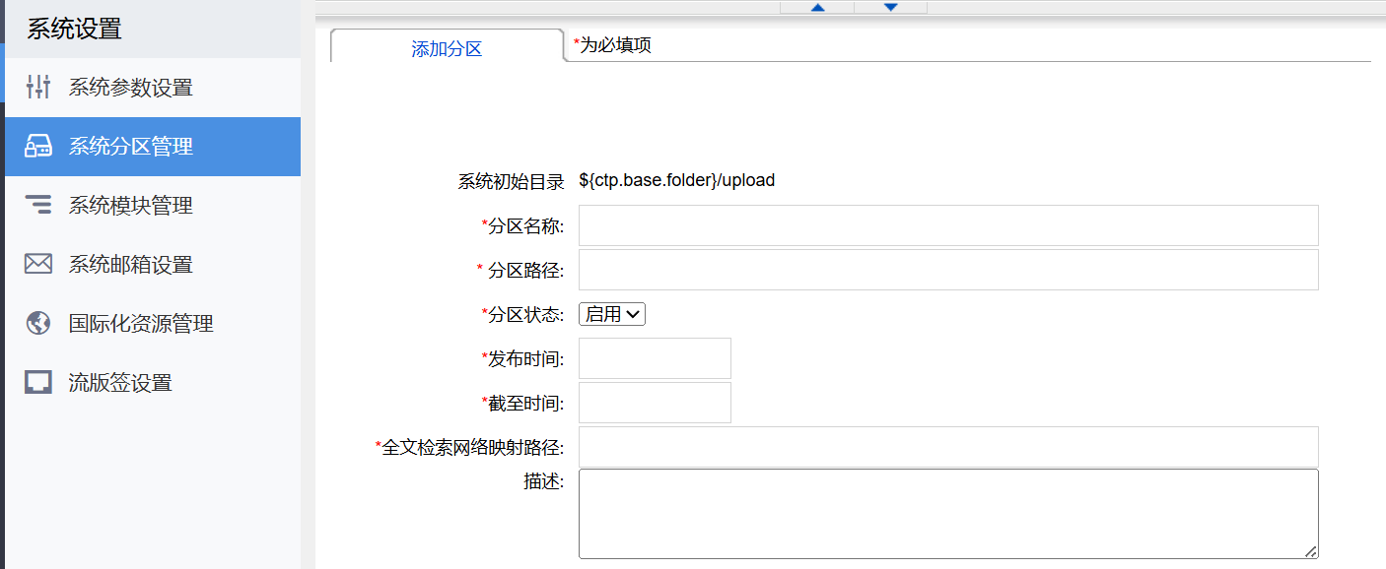Click the list icon beside 系统模块管理

37,205
